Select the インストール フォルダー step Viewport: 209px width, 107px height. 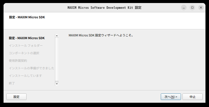point(26,46)
